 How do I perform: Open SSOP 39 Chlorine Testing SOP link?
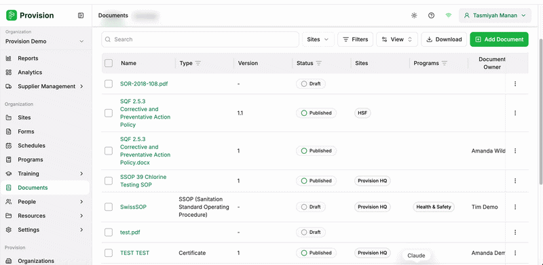(x=143, y=181)
